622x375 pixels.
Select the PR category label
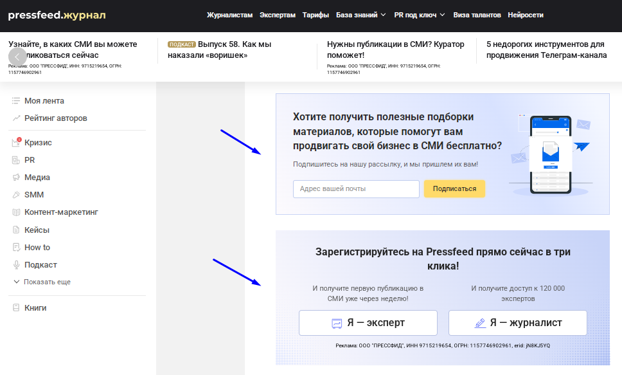pyautogui.click(x=30, y=160)
